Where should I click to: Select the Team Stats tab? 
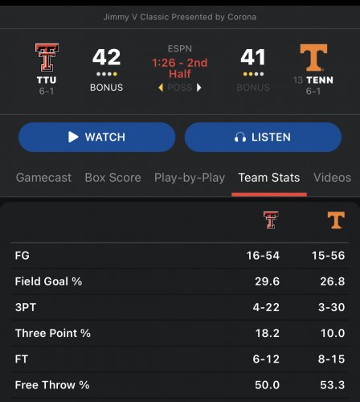[x=269, y=178]
